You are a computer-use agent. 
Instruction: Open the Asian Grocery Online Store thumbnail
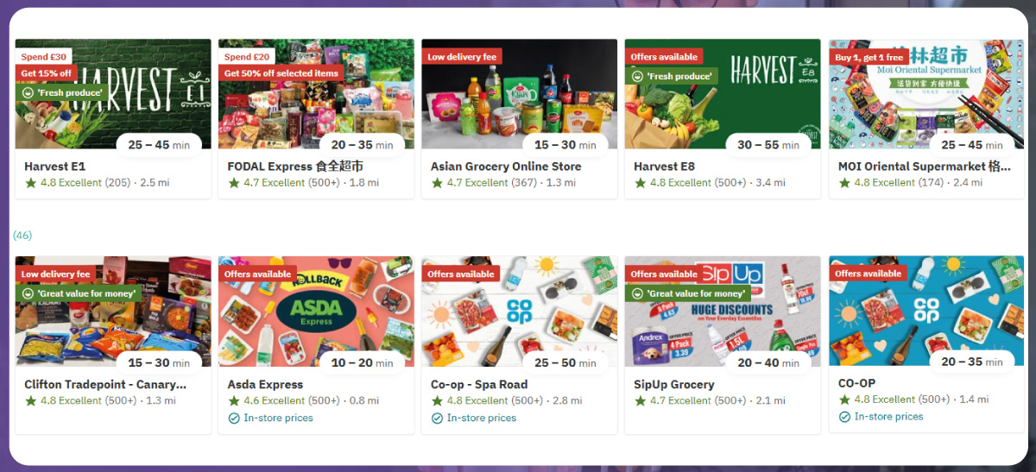519,94
